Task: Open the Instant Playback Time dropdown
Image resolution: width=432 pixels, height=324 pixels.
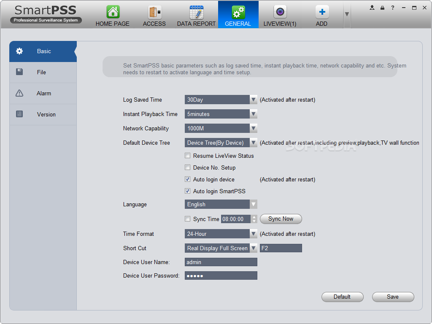Action: click(x=221, y=114)
